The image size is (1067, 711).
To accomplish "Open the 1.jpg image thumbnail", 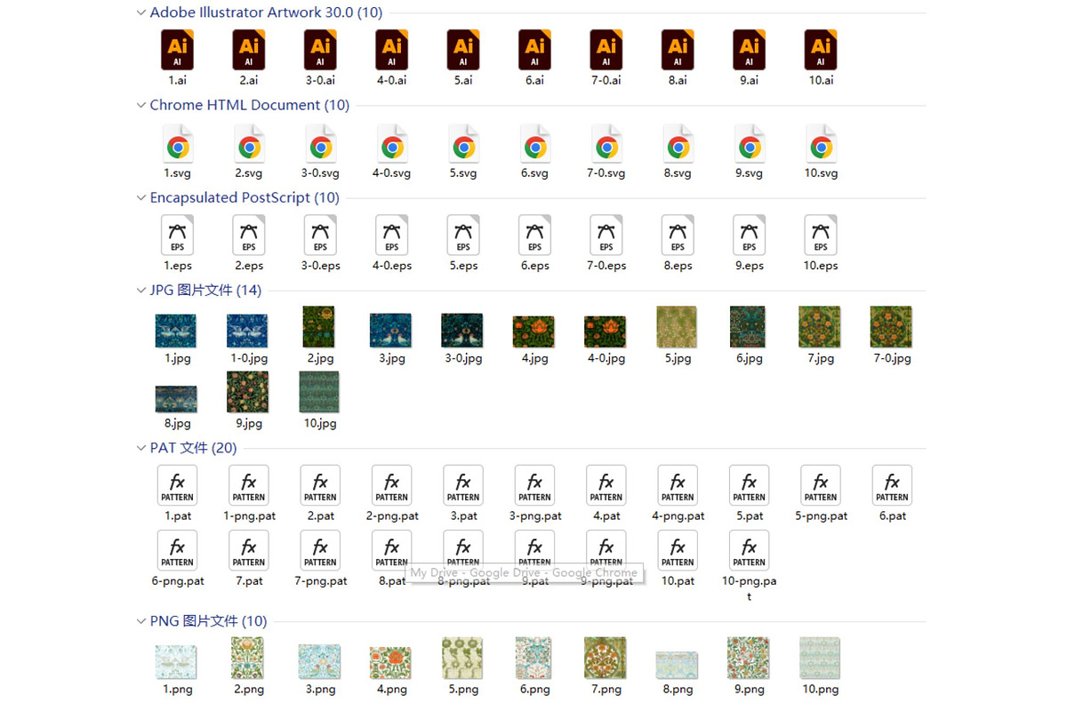I will pos(176,331).
